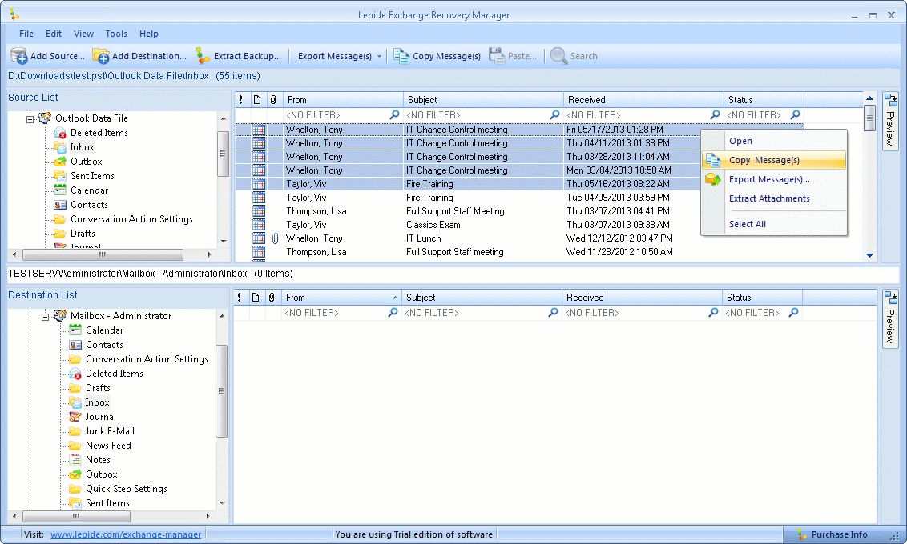The height and width of the screenshot is (544, 907).
Task: Choose Copy Message(s) in the context menu
Action: tap(775, 160)
